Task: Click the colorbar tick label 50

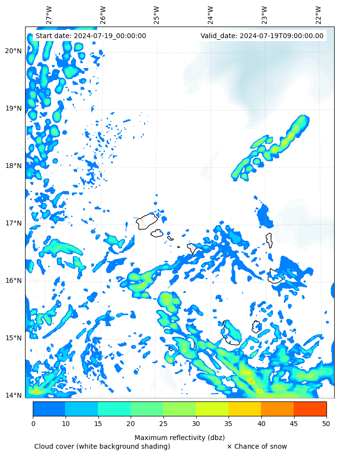Action: [x=326, y=424]
